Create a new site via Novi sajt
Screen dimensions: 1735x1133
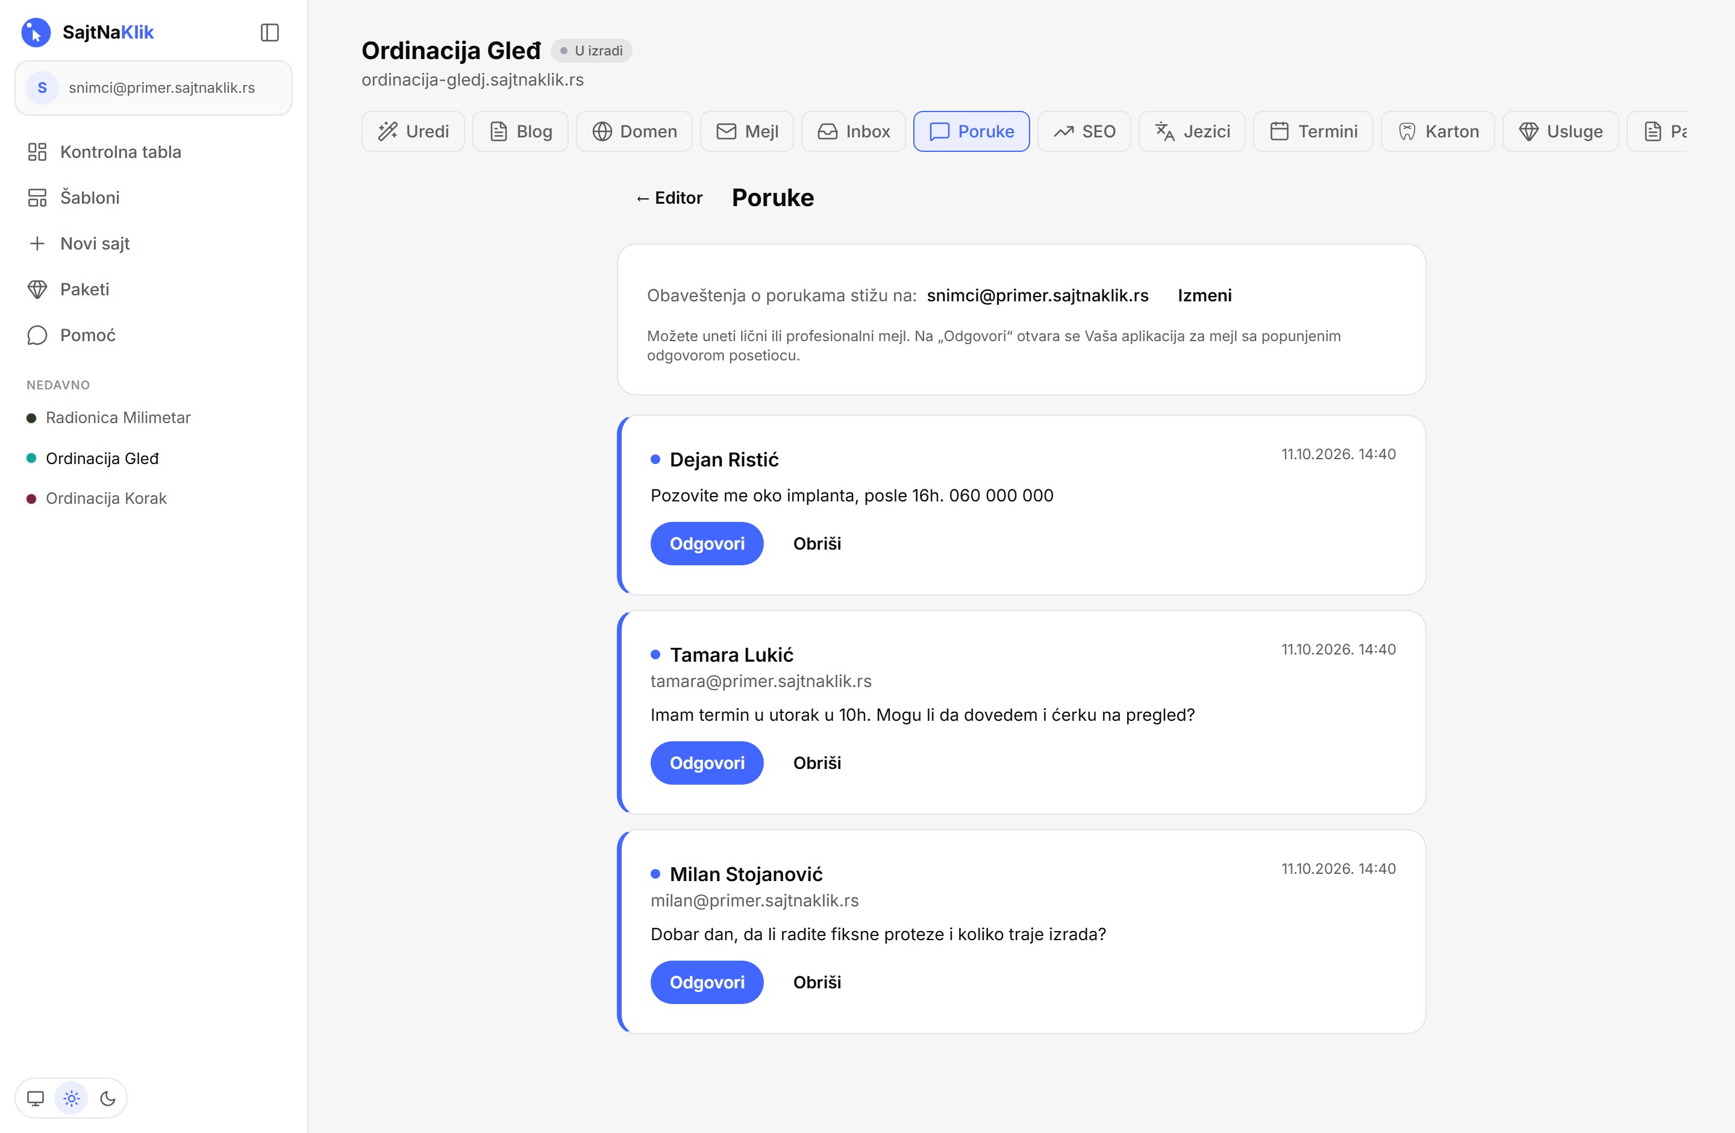[154, 243]
